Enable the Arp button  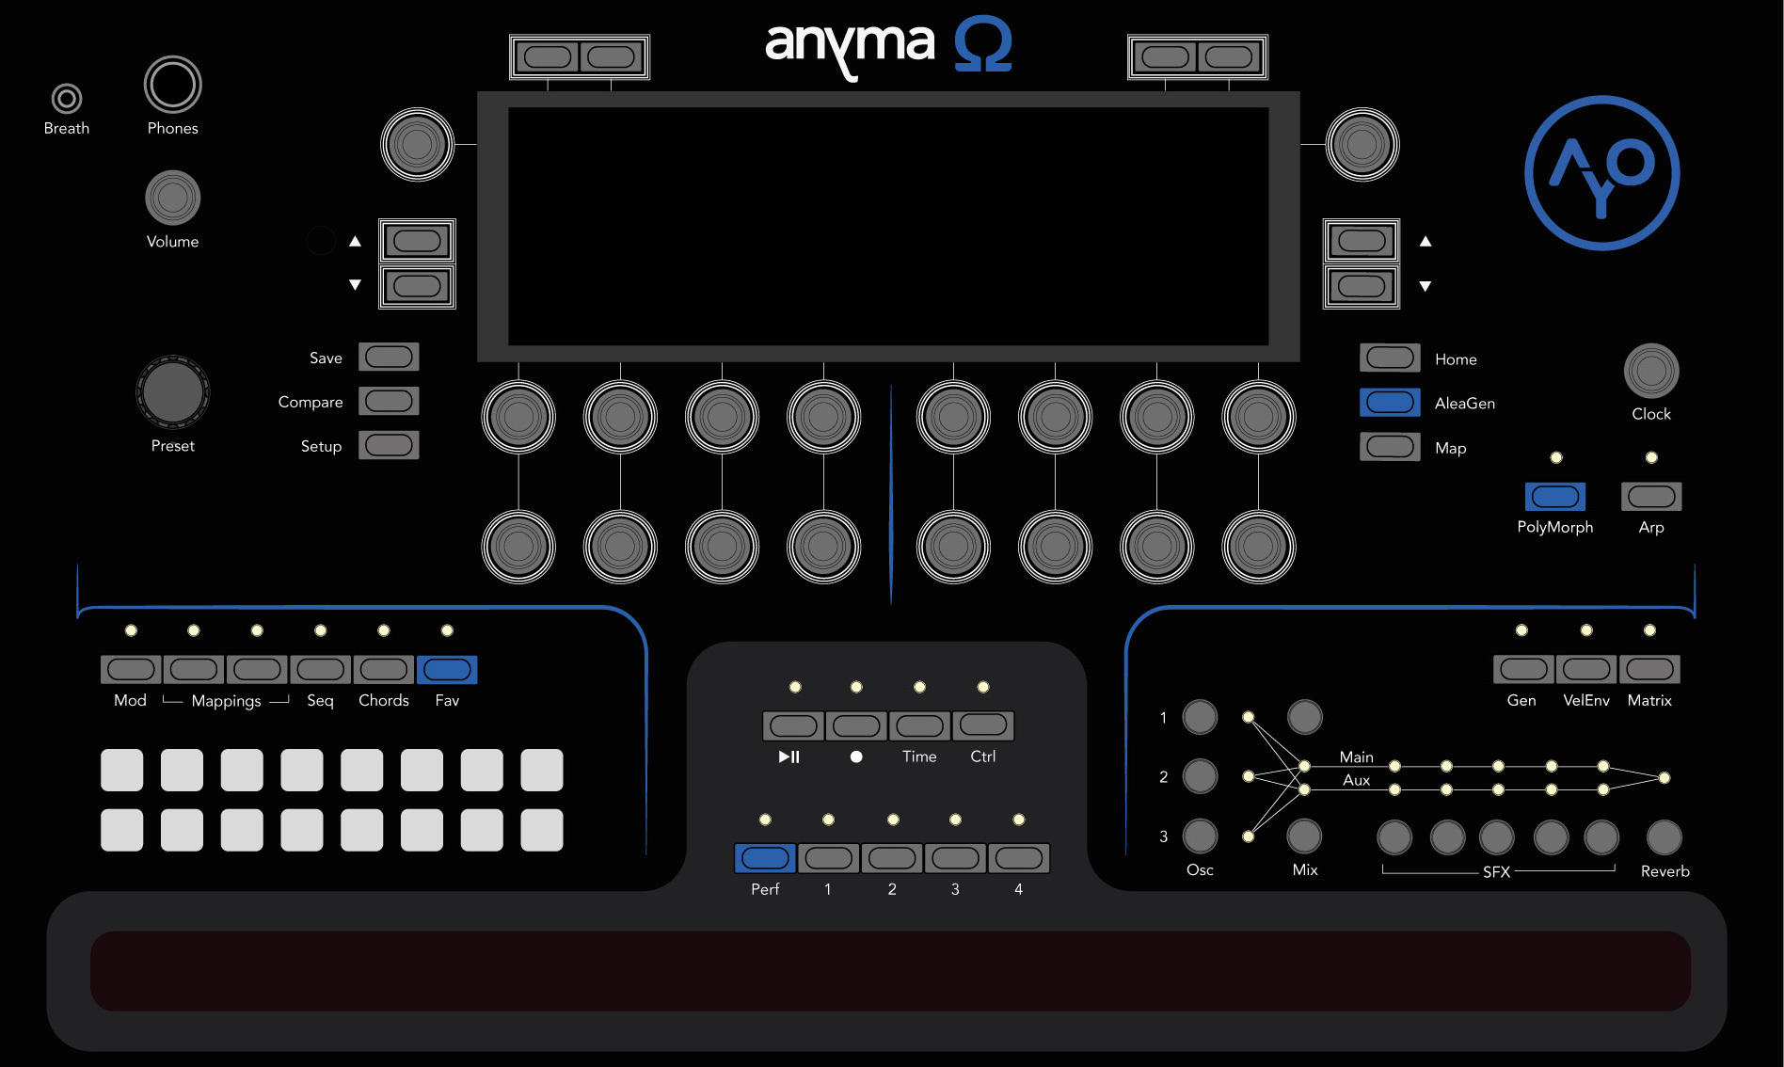1651,497
